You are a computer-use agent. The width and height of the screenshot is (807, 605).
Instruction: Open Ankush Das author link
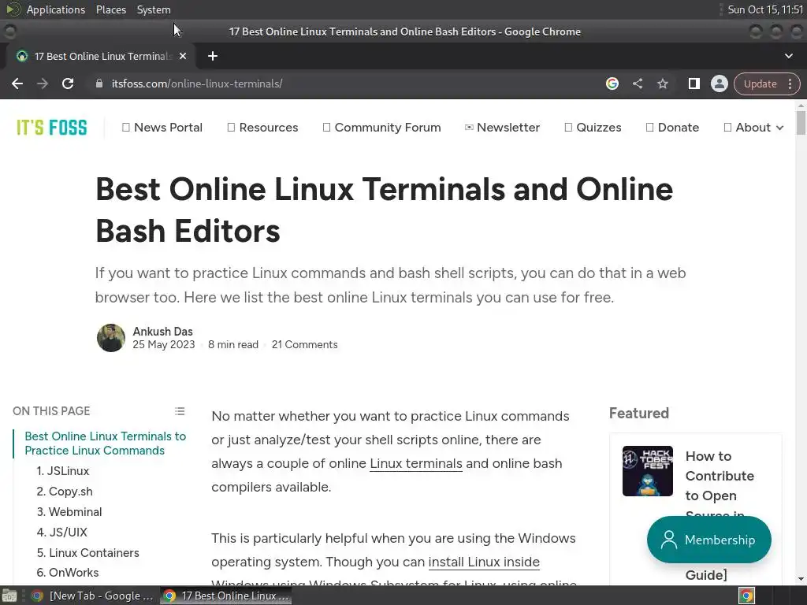162,332
